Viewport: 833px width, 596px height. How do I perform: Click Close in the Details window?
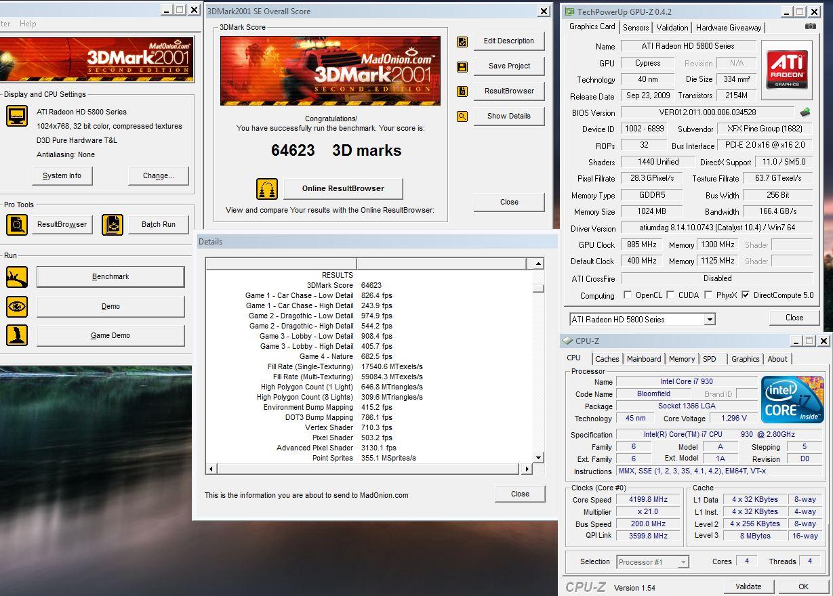pyautogui.click(x=520, y=494)
